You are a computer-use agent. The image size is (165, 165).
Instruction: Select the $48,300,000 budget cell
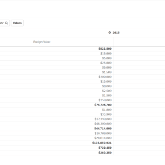pos(103,124)
